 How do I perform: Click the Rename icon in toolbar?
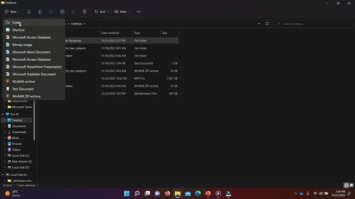coord(62,12)
